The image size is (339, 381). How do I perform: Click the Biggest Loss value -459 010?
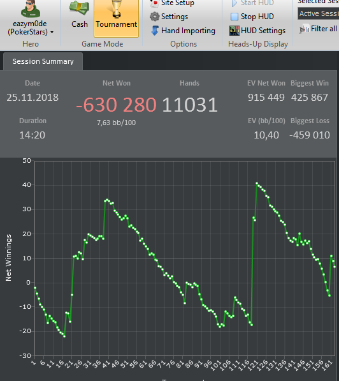(310, 135)
